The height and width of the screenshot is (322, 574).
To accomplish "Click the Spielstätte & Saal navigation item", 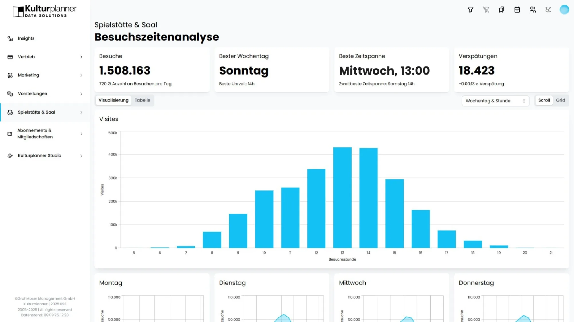I will [x=36, y=112].
